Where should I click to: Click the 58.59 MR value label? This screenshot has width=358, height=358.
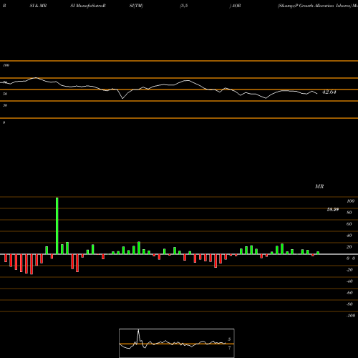333,210
